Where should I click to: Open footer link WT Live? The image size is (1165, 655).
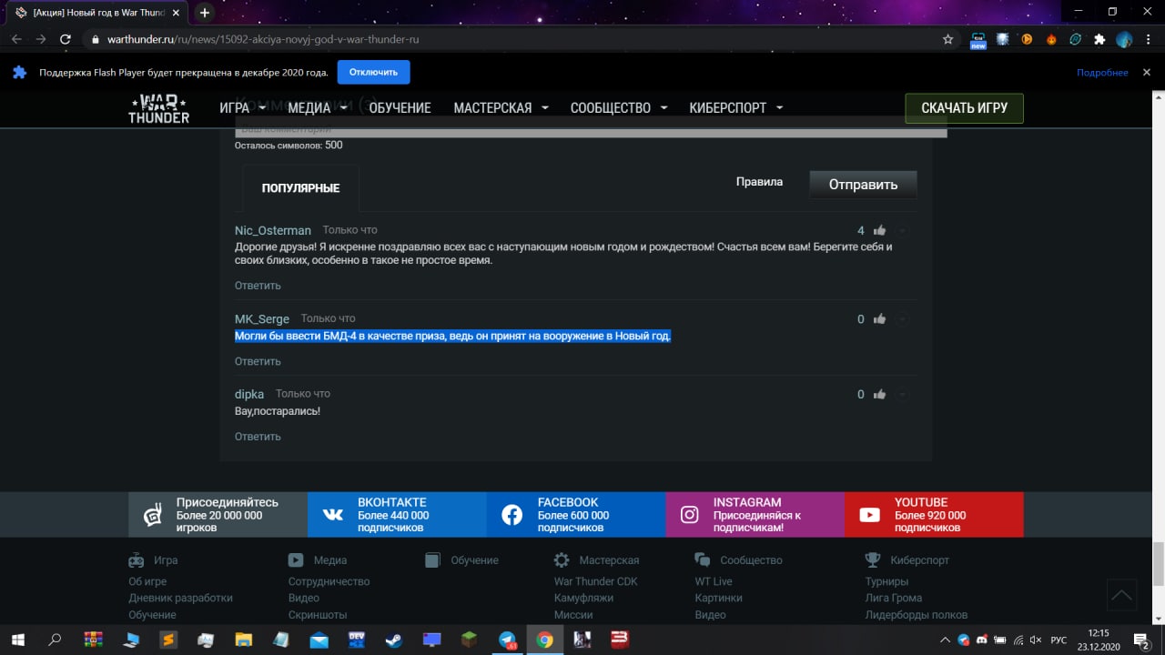click(x=714, y=581)
